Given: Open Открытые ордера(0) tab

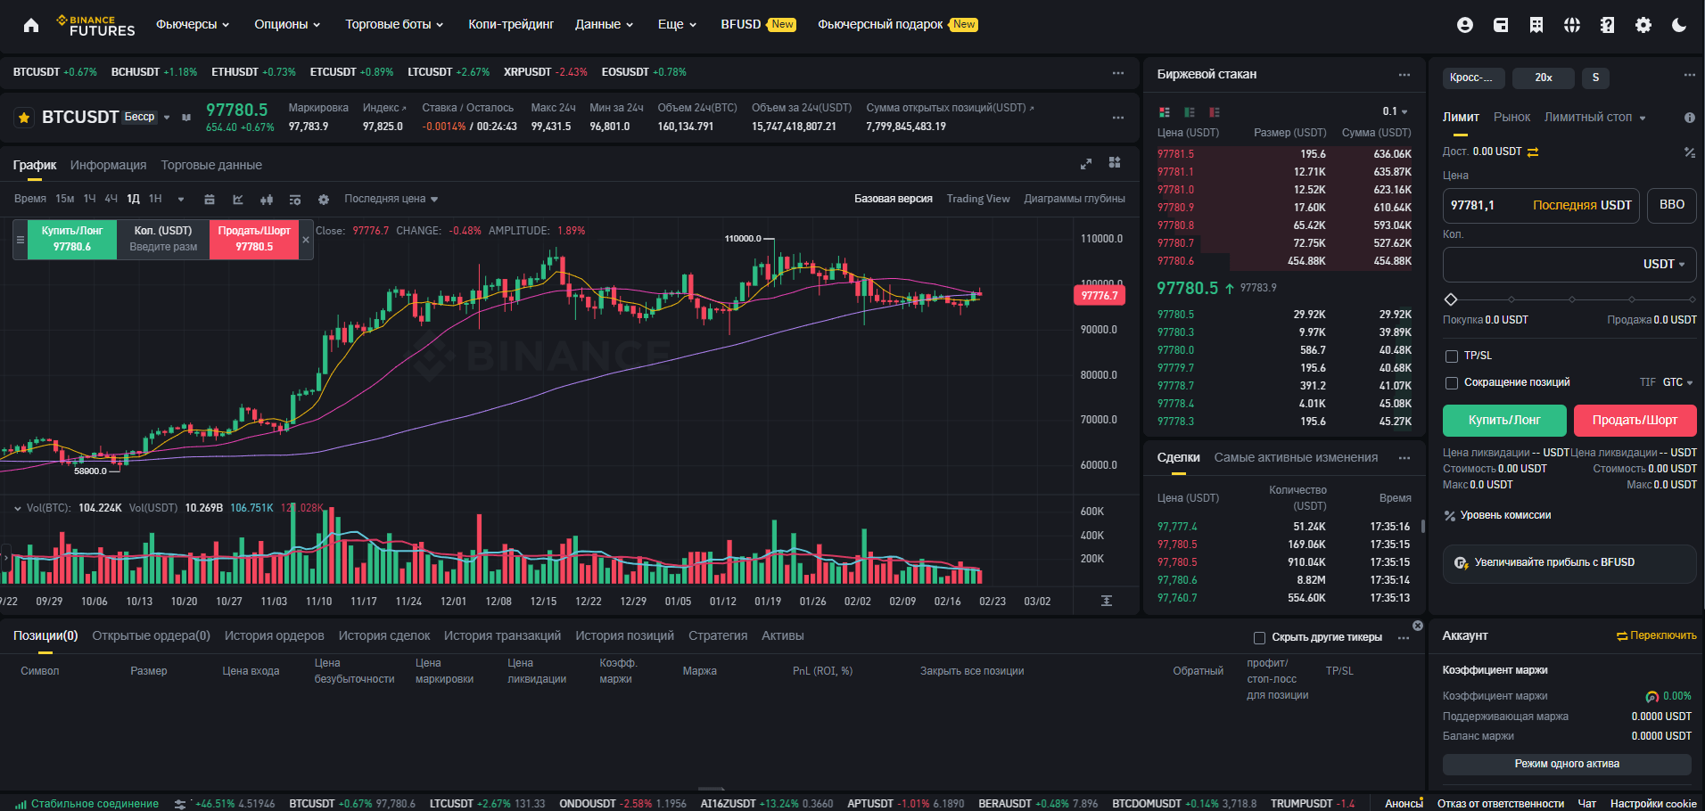Looking at the screenshot, I should 151,636.
